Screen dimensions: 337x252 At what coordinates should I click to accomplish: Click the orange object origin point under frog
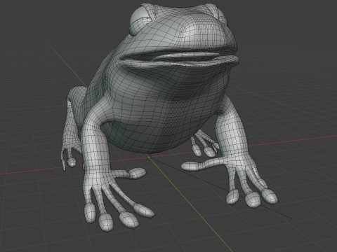tap(149, 157)
